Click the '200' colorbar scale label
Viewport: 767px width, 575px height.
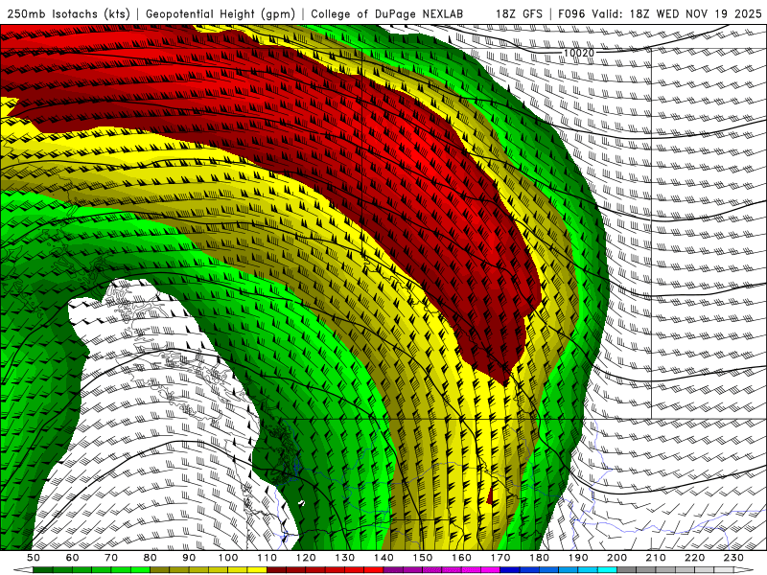click(616, 558)
